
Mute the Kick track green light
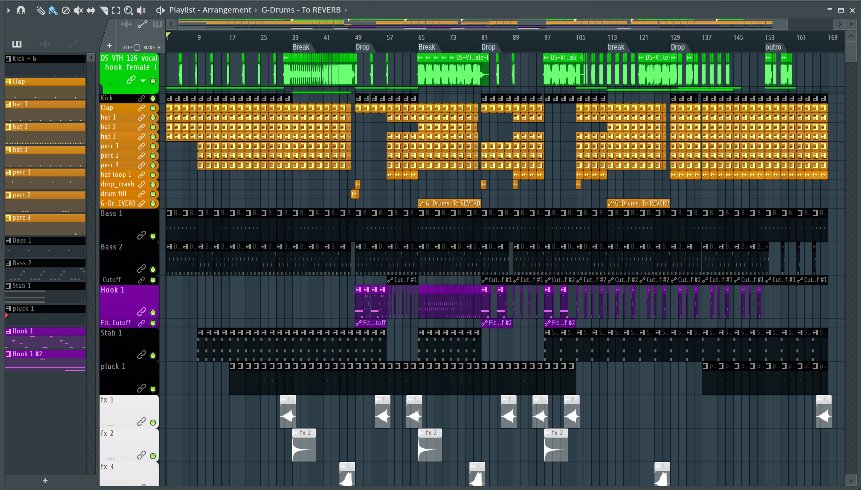[x=153, y=98]
